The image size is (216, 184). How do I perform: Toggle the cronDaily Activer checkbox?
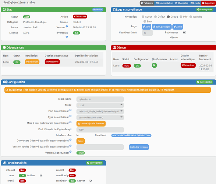[91, 181]
